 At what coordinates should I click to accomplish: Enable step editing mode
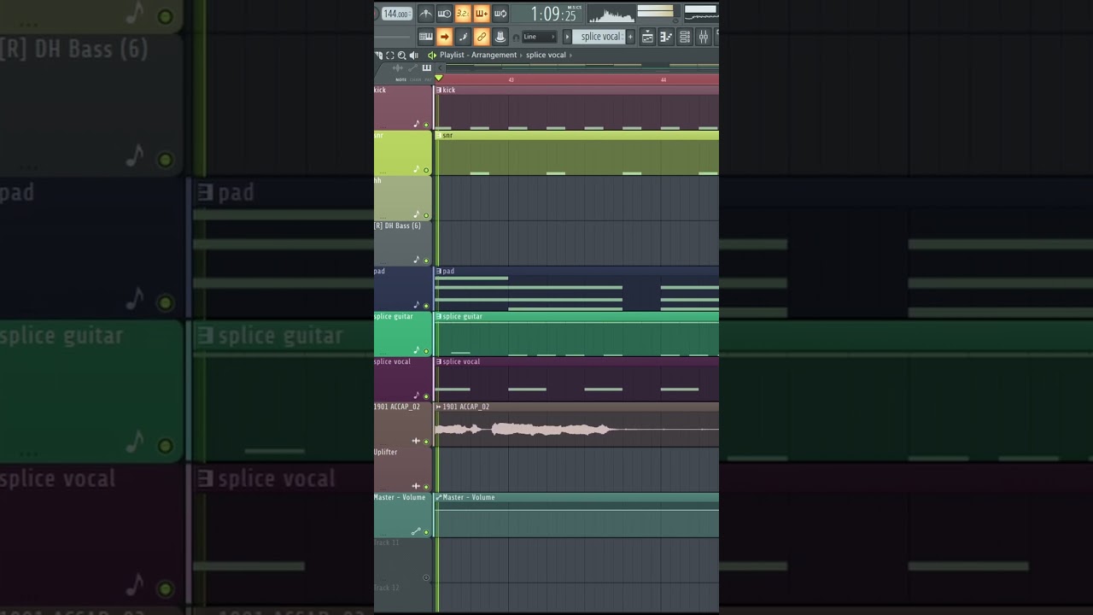tap(463, 37)
